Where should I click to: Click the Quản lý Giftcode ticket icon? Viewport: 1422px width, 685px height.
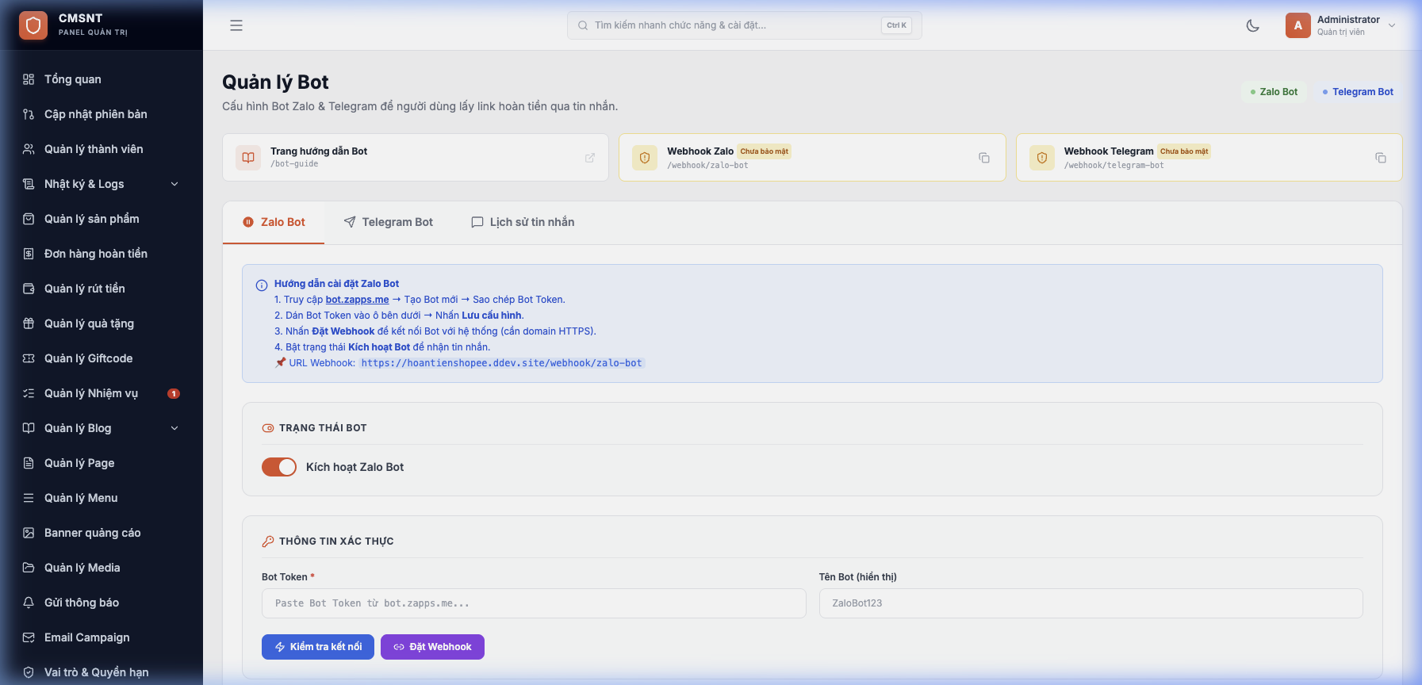click(29, 358)
